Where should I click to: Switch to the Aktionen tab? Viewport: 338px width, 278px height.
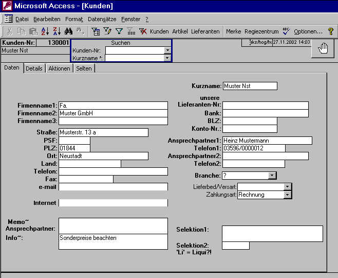pos(59,68)
